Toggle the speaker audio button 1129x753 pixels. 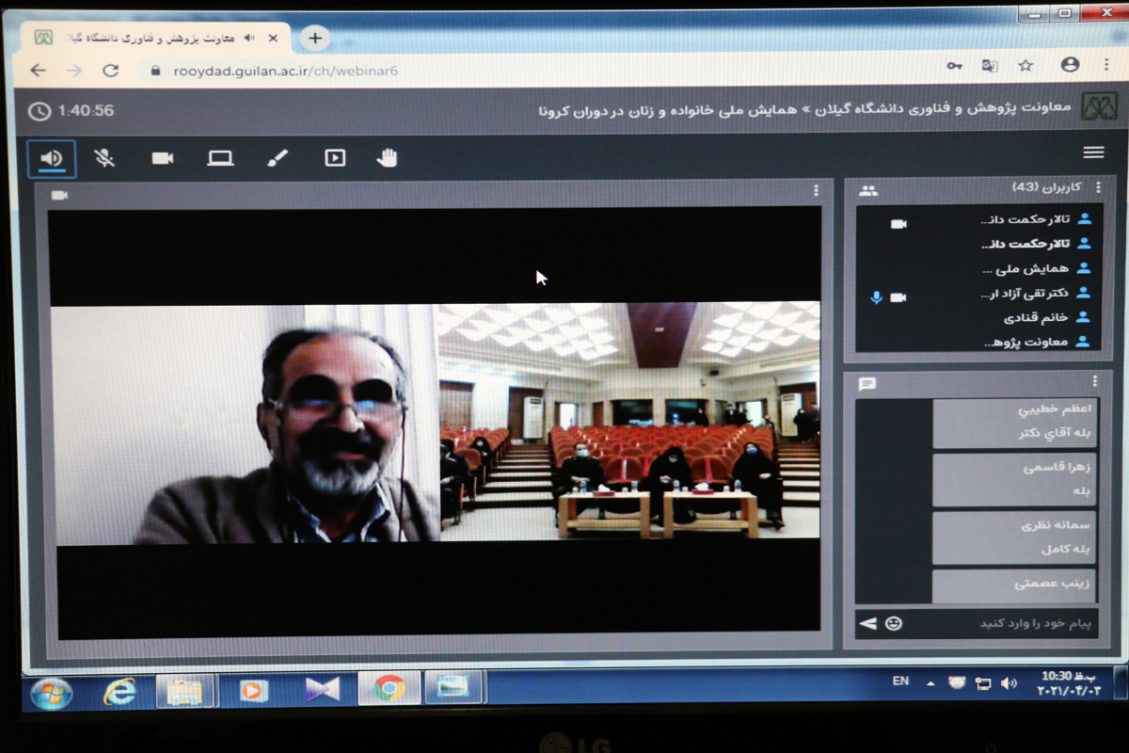click(x=52, y=158)
